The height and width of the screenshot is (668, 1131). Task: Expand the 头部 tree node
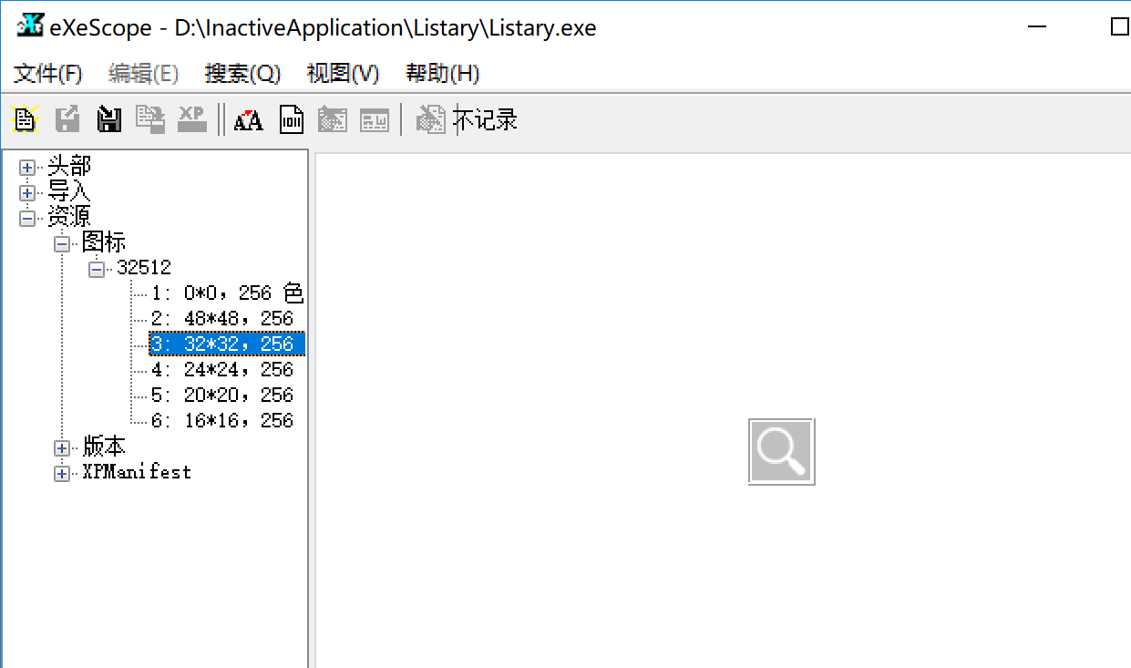point(26,165)
